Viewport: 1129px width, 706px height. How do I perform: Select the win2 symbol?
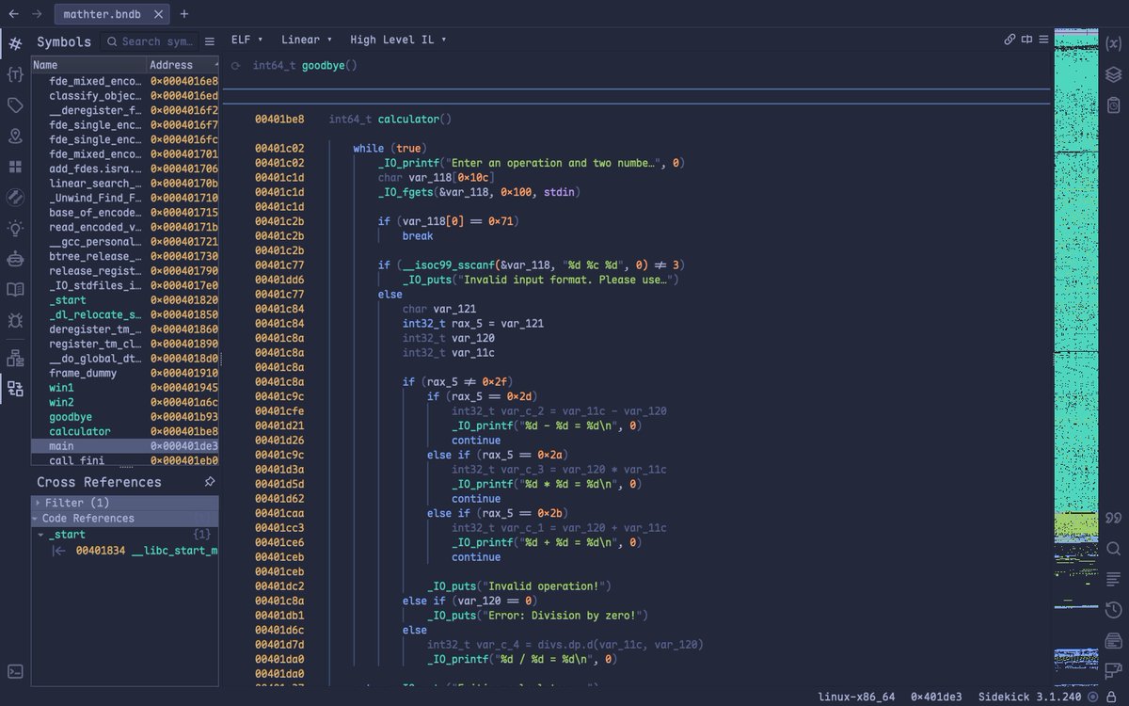tap(61, 402)
